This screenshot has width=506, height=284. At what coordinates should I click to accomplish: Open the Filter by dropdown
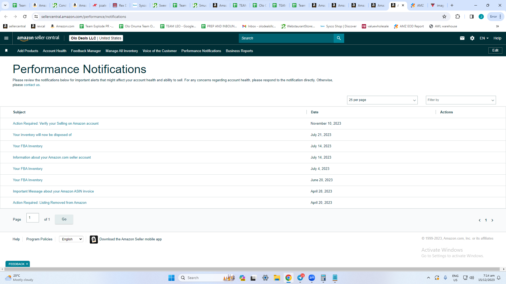[461, 100]
